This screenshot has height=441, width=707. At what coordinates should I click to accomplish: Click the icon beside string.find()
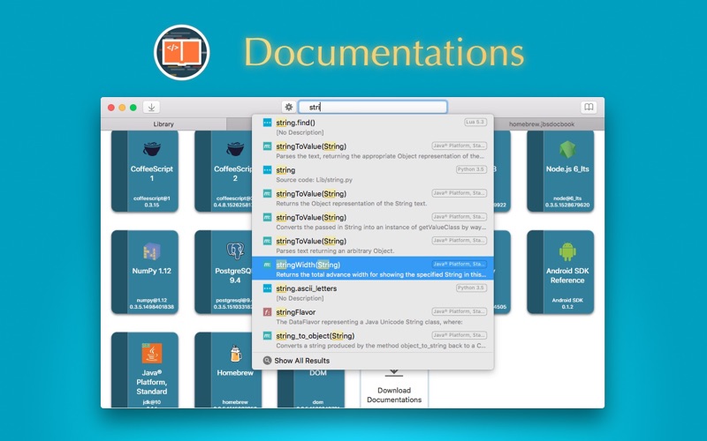point(268,122)
